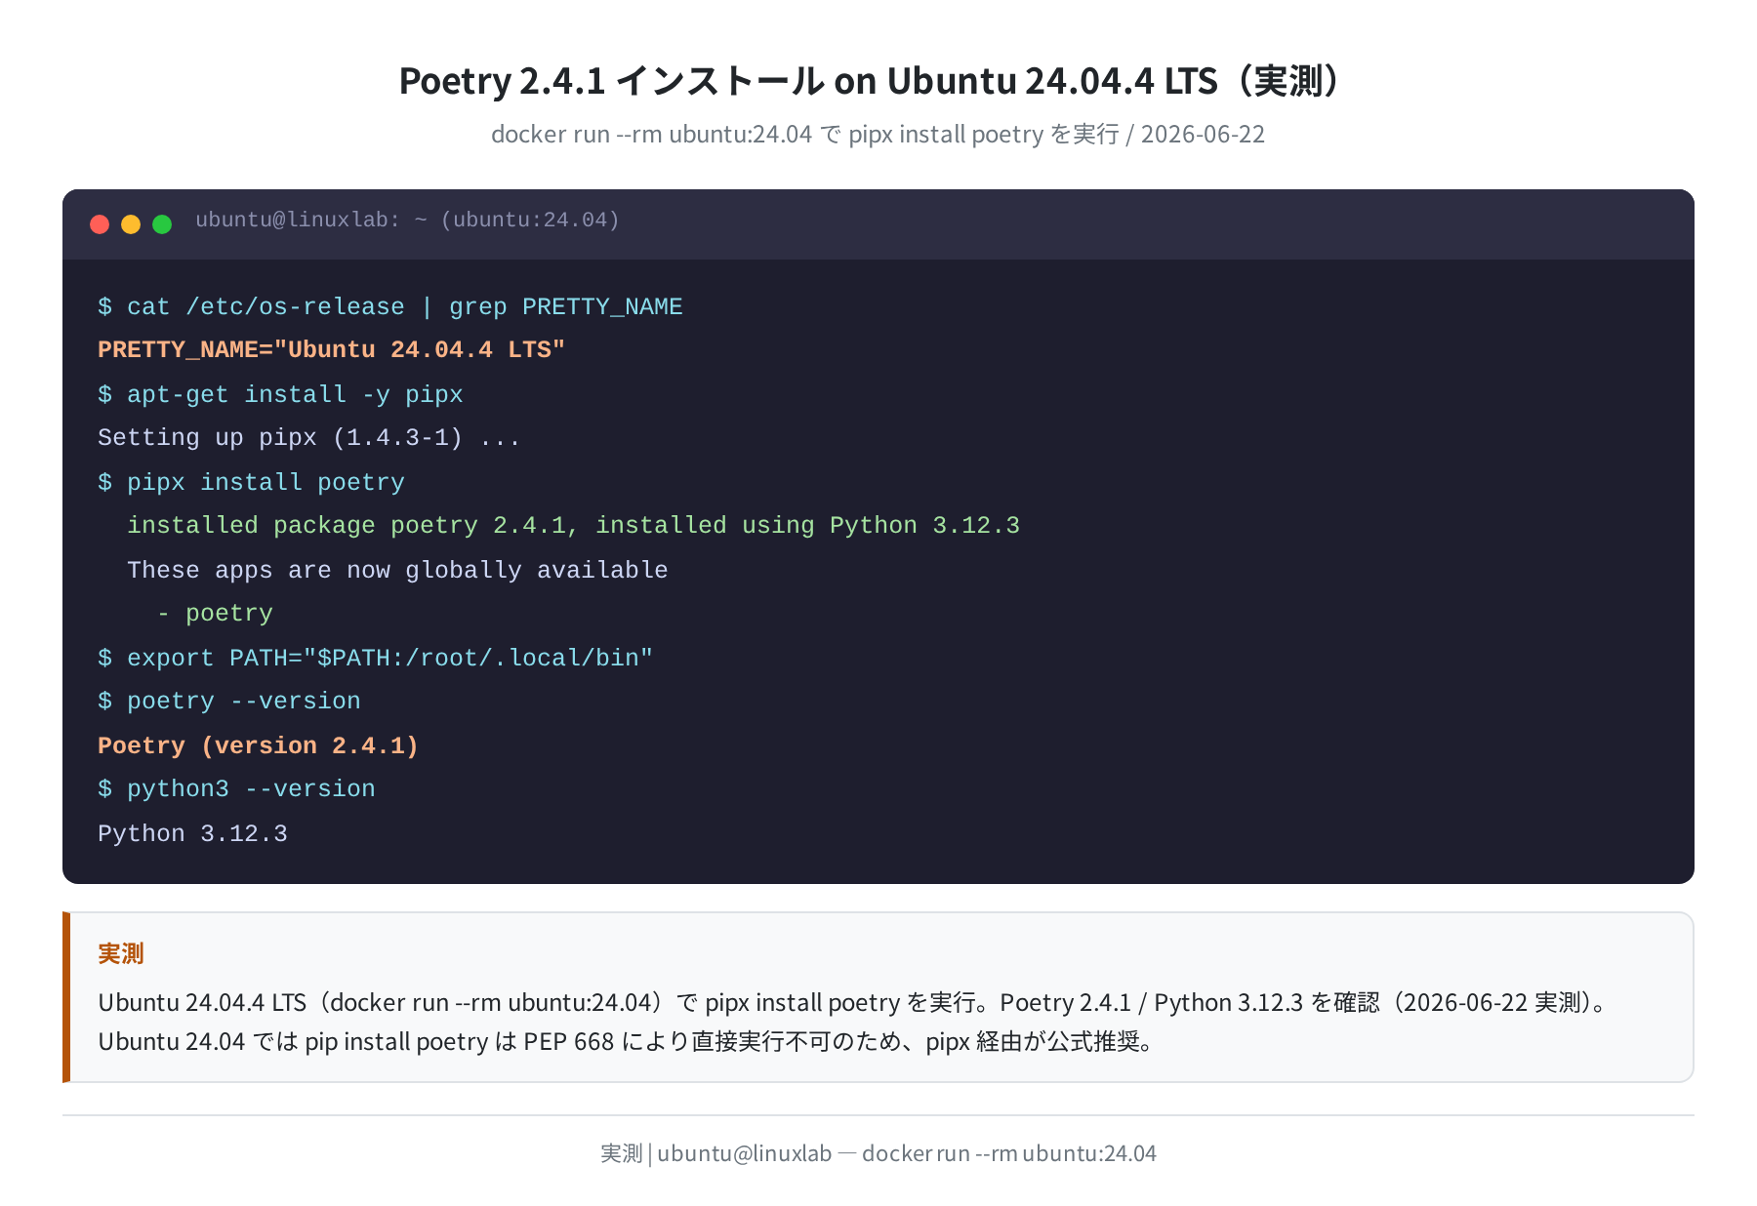Click the orange output "Poetry (version 2.4.1)"
This screenshot has height=1206, width=1757.
[x=259, y=746]
